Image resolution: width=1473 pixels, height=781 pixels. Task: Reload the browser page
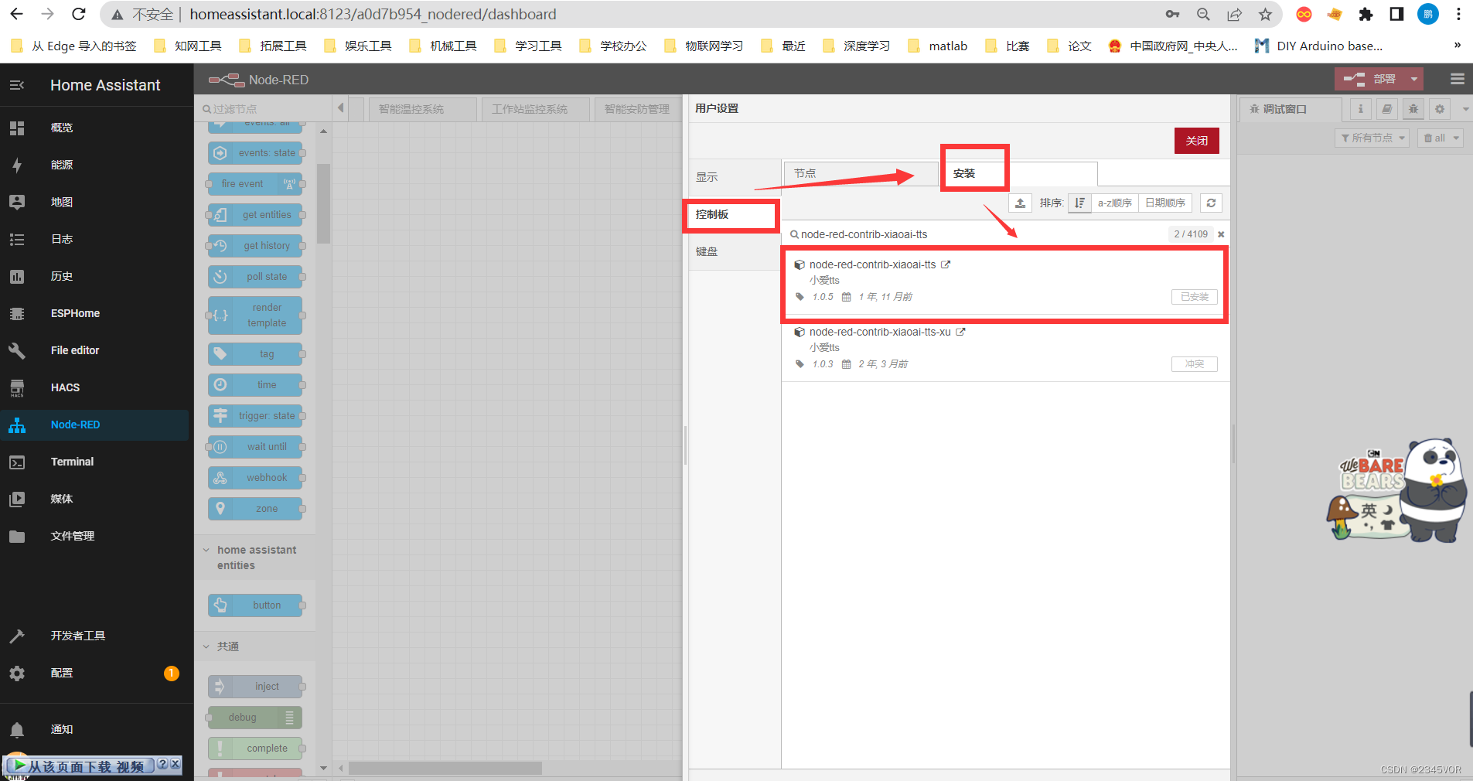point(79,14)
